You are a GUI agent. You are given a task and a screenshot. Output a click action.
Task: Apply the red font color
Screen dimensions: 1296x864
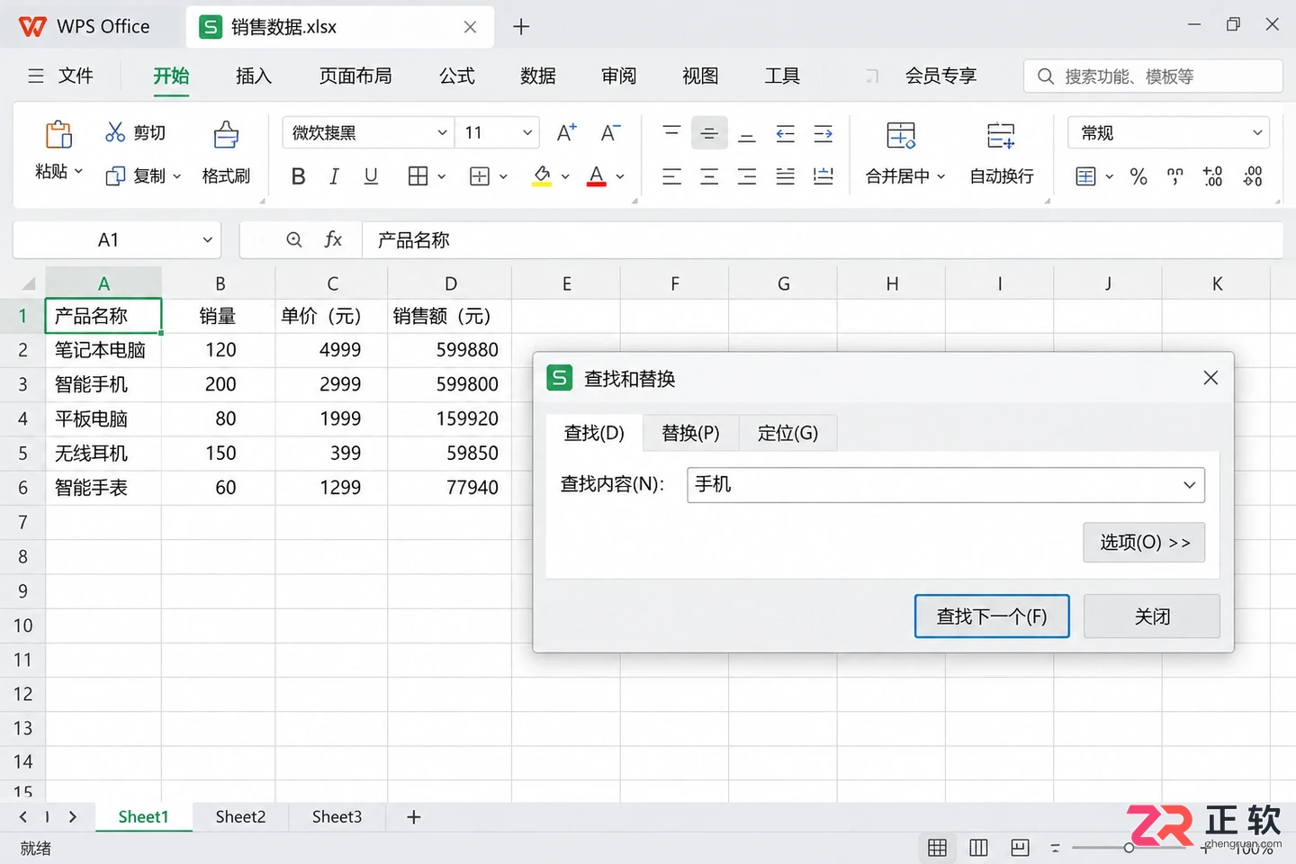click(596, 176)
